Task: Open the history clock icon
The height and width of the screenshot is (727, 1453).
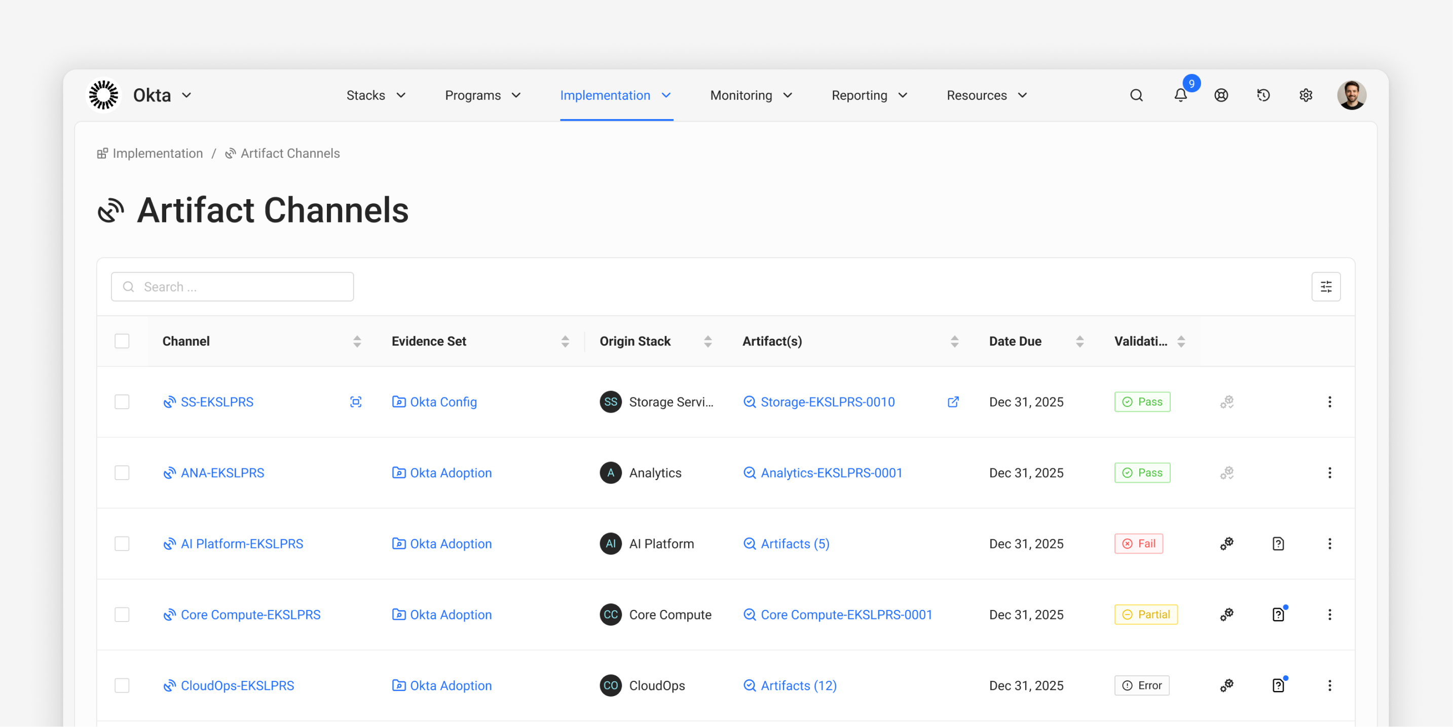Action: [x=1263, y=95]
